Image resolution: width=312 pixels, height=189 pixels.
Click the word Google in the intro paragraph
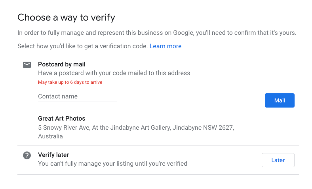tap(183, 33)
